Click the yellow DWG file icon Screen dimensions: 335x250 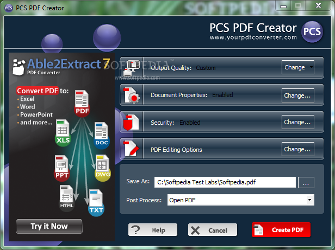(x=103, y=168)
